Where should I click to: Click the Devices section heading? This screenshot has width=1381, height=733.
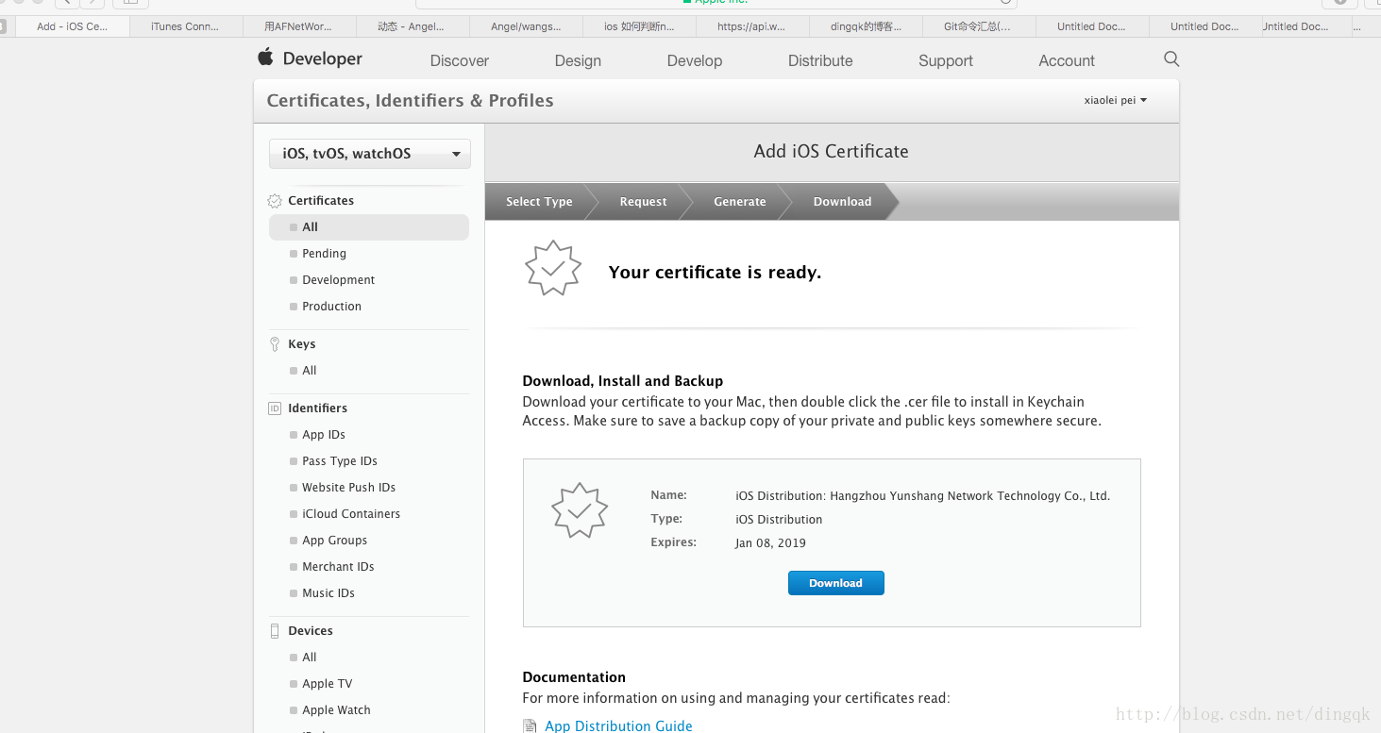click(311, 631)
